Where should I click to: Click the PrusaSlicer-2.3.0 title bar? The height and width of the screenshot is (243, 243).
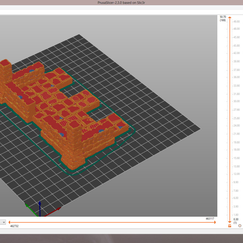(x=122, y=3)
